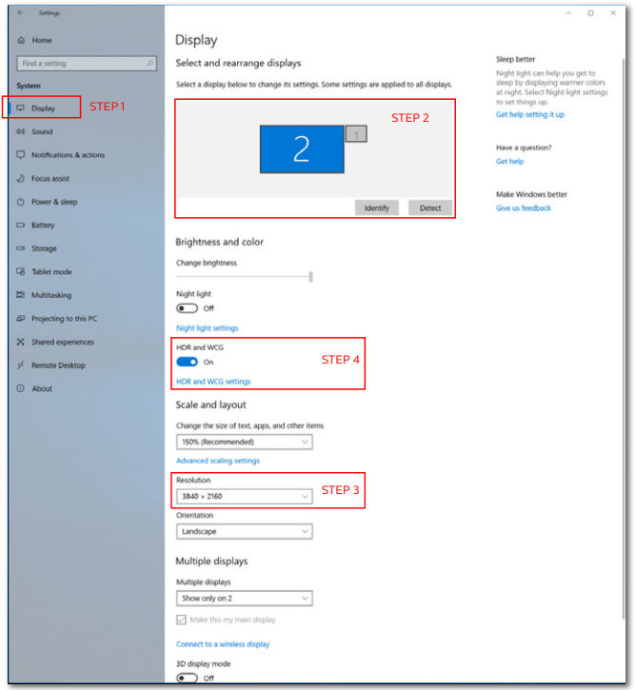The image size is (635, 690).
Task: Open Multitasking settings page
Action: (51, 295)
